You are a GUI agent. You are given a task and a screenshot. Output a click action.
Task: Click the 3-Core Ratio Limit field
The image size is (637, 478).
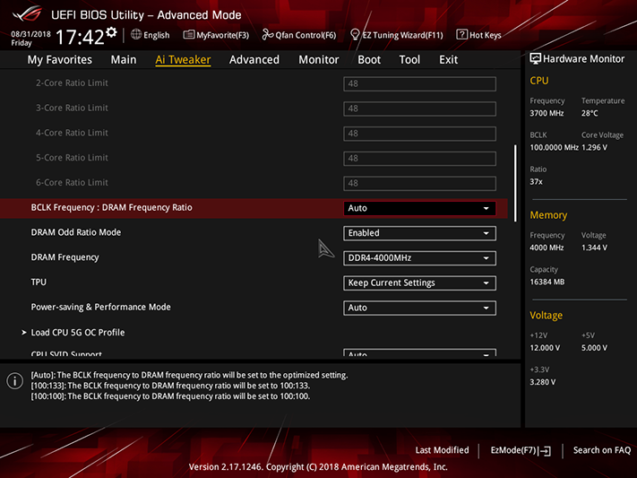coord(419,109)
